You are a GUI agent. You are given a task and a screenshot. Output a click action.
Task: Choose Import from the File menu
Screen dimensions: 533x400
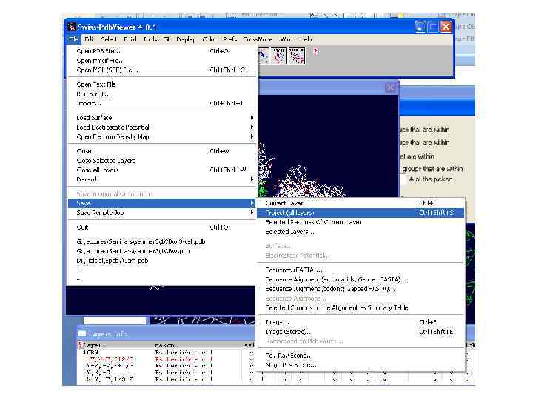pos(161,103)
